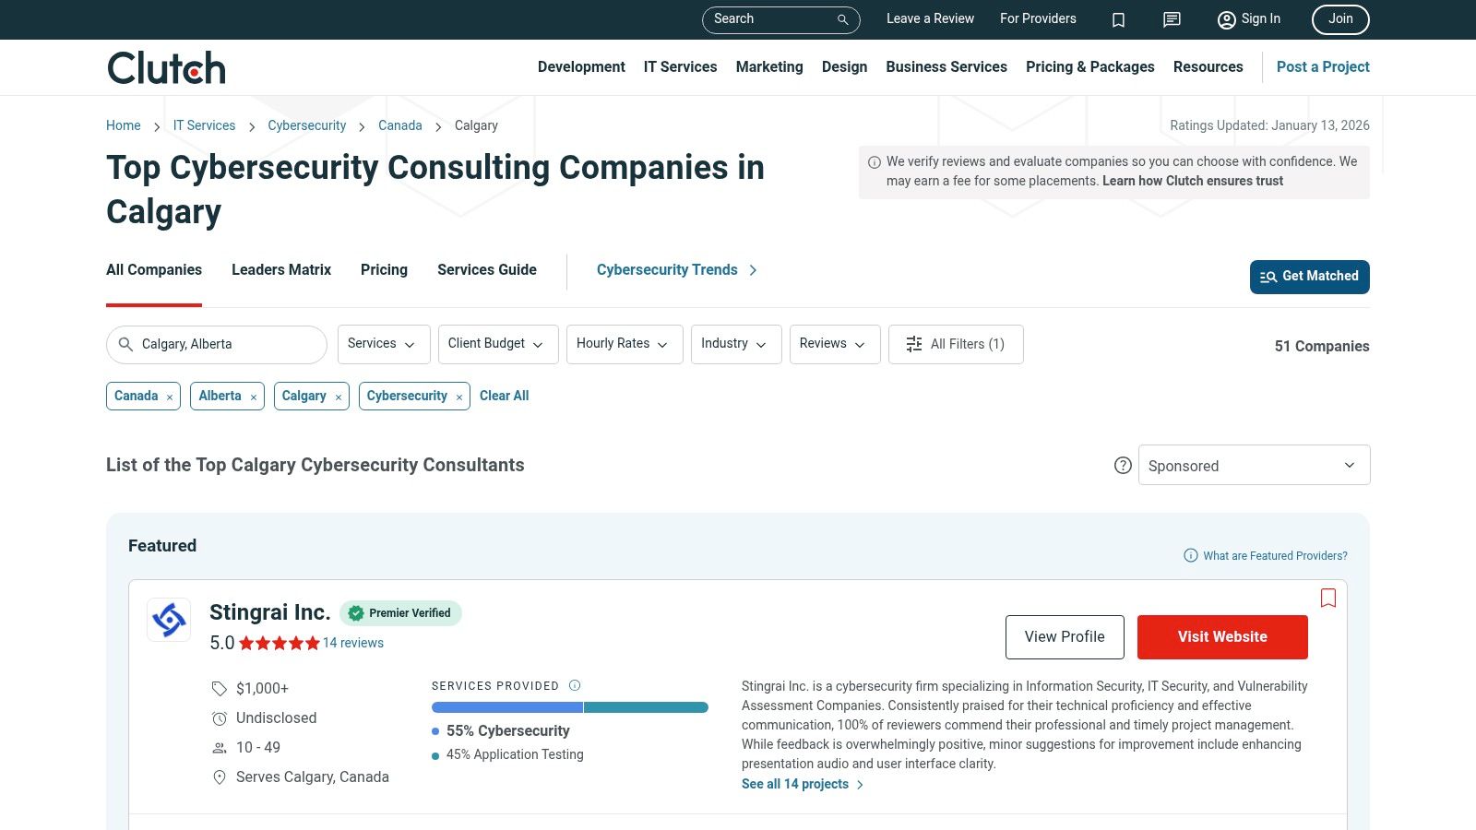
Task: Click the Calgary, Alberta location search field
Action: [x=216, y=344]
